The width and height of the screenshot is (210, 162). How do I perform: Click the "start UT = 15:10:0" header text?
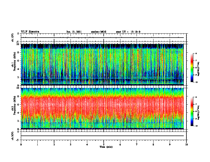click(128, 32)
